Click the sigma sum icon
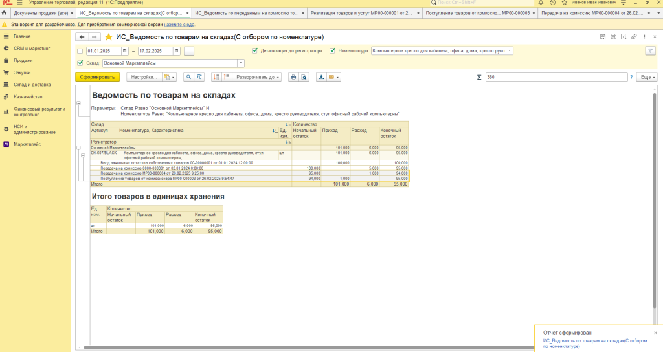Image resolution: width=663 pixels, height=352 pixels. (x=479, y=78)
